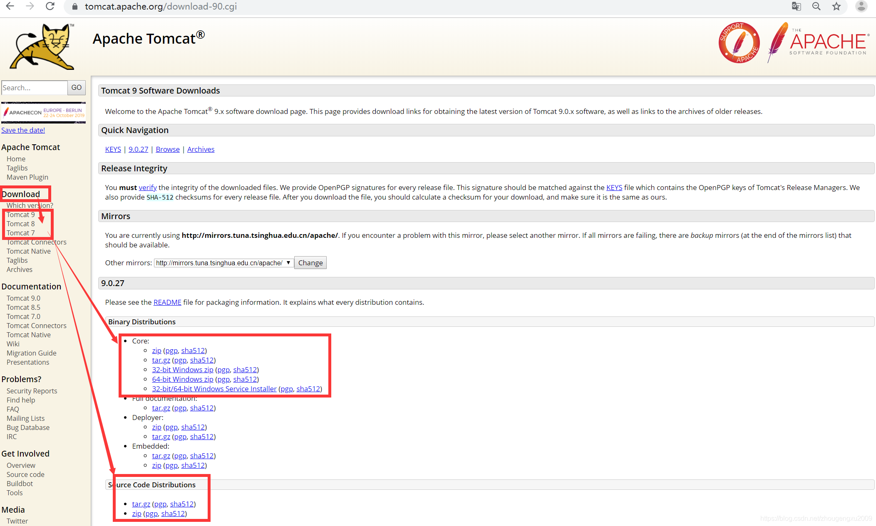Open sha512 checksum for 64-bit Windows zip

245,379
